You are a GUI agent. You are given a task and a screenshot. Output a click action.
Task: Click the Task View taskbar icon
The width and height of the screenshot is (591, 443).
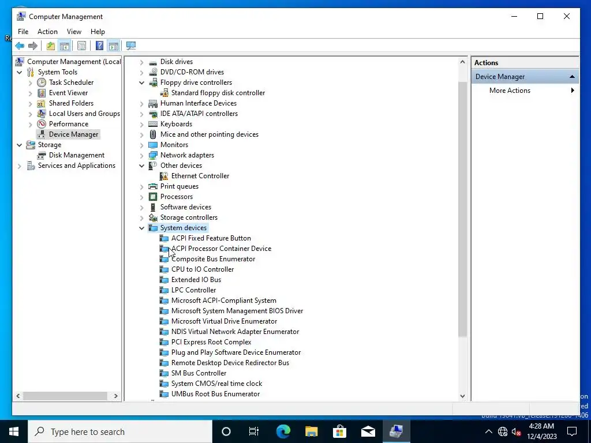(x=254, y=431)
